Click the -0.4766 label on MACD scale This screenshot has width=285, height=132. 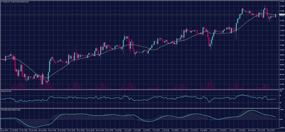(x=281, y=127)
